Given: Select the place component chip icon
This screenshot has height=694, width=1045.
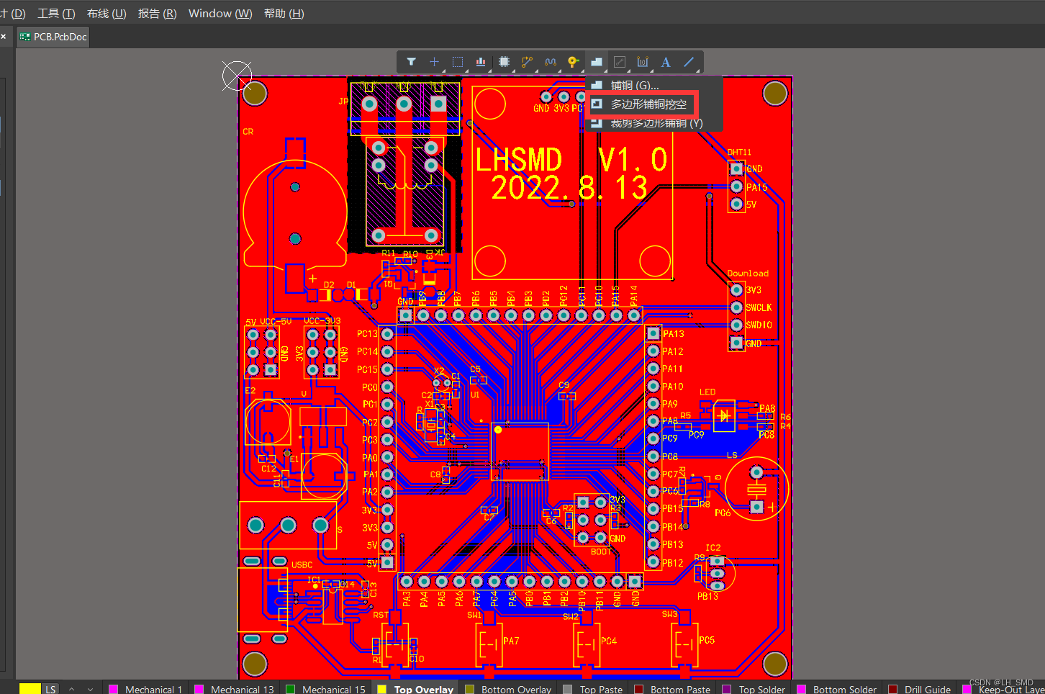Looking at the screenshot, I should [x=504, y=62].
